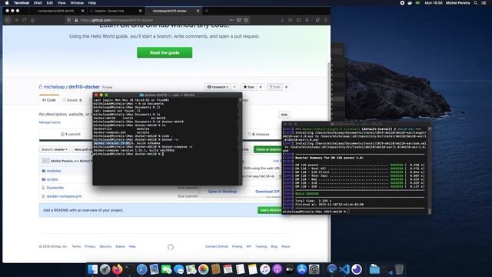492x277 pixels.
Task: Click the Contact GitHub footer link
Action: [217, 246]
